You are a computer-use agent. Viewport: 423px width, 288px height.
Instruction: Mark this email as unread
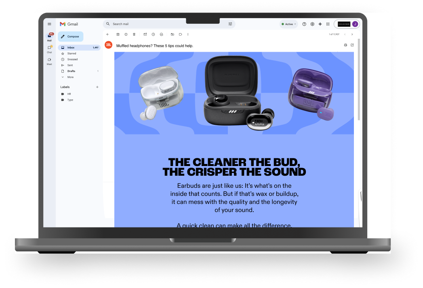[x=145, y=34]
